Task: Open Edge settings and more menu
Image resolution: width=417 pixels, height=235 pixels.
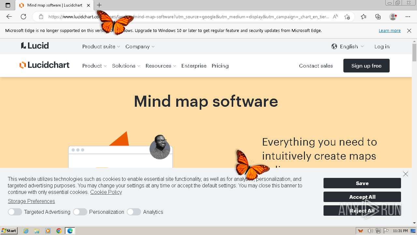Action: point(408,17)
